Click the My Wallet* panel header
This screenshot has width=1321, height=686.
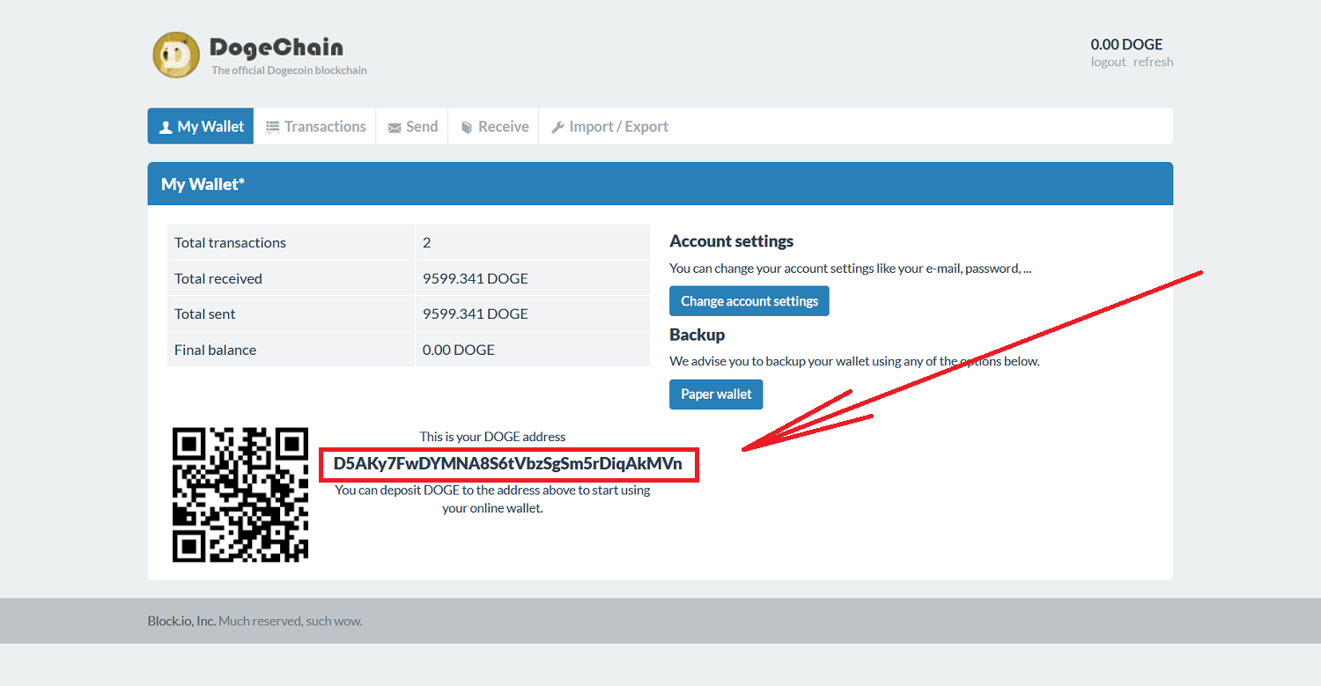[x=660, y=184]
